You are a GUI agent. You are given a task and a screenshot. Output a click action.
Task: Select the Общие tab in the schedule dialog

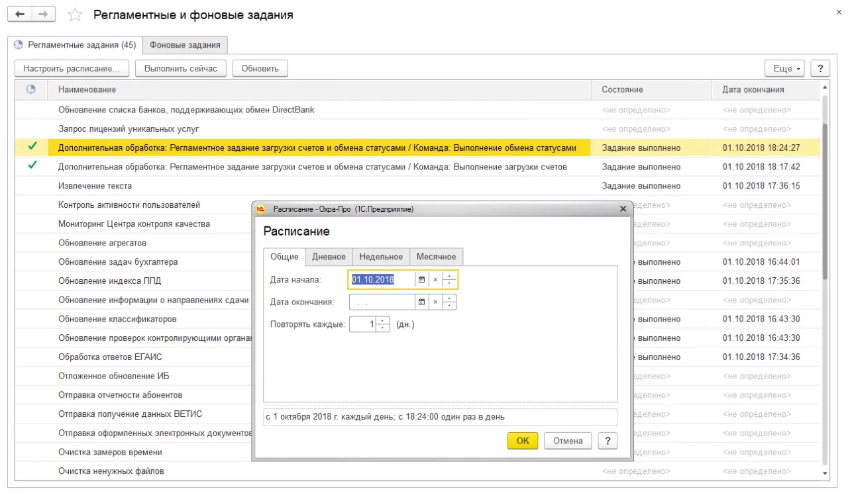[x=284, y=257]
